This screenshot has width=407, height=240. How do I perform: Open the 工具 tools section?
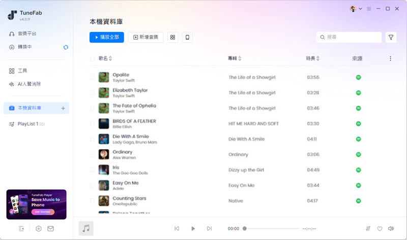coord(18,71)
